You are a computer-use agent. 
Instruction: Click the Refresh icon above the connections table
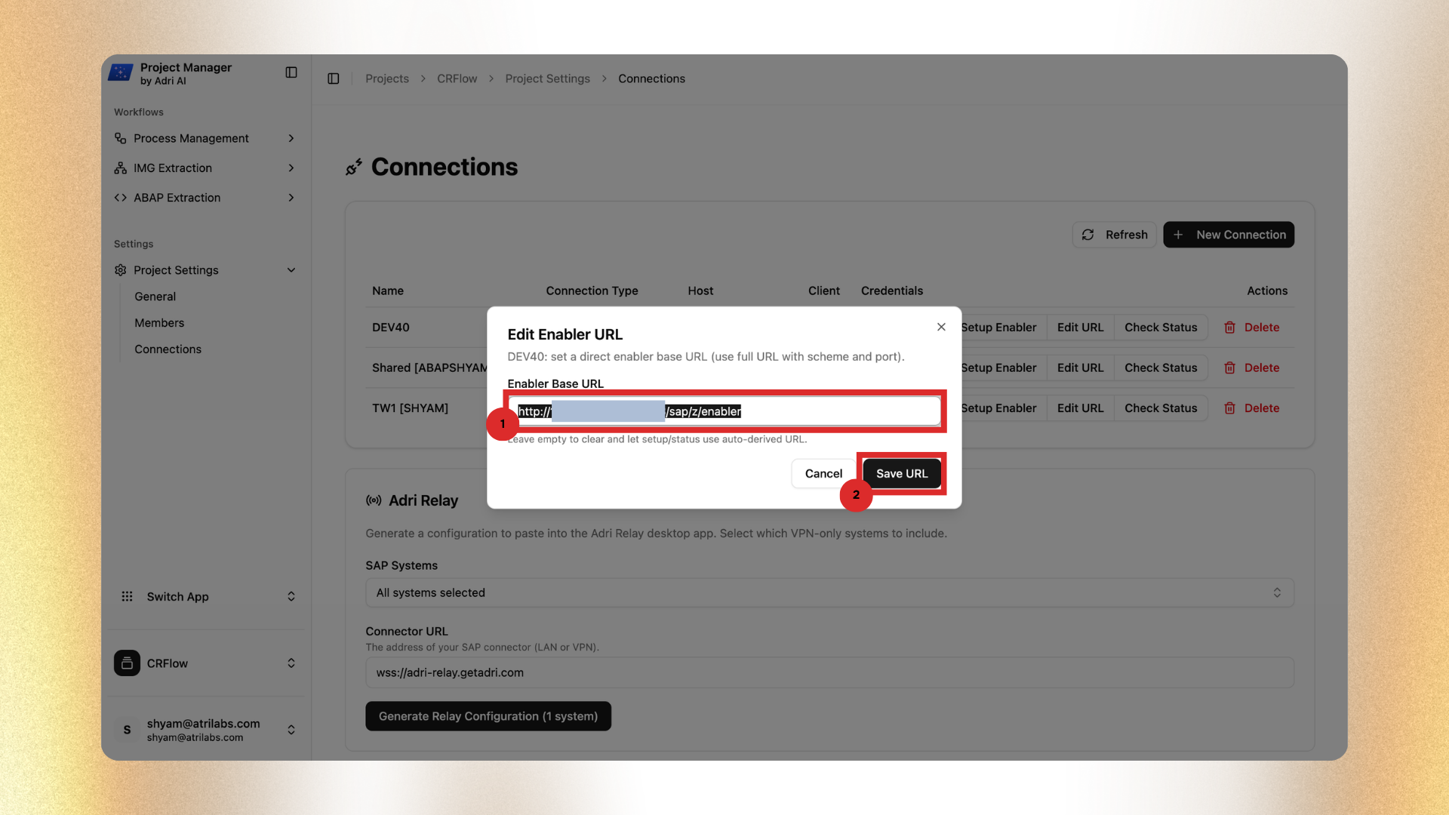pyautogui.click(x=1088, y=235)
